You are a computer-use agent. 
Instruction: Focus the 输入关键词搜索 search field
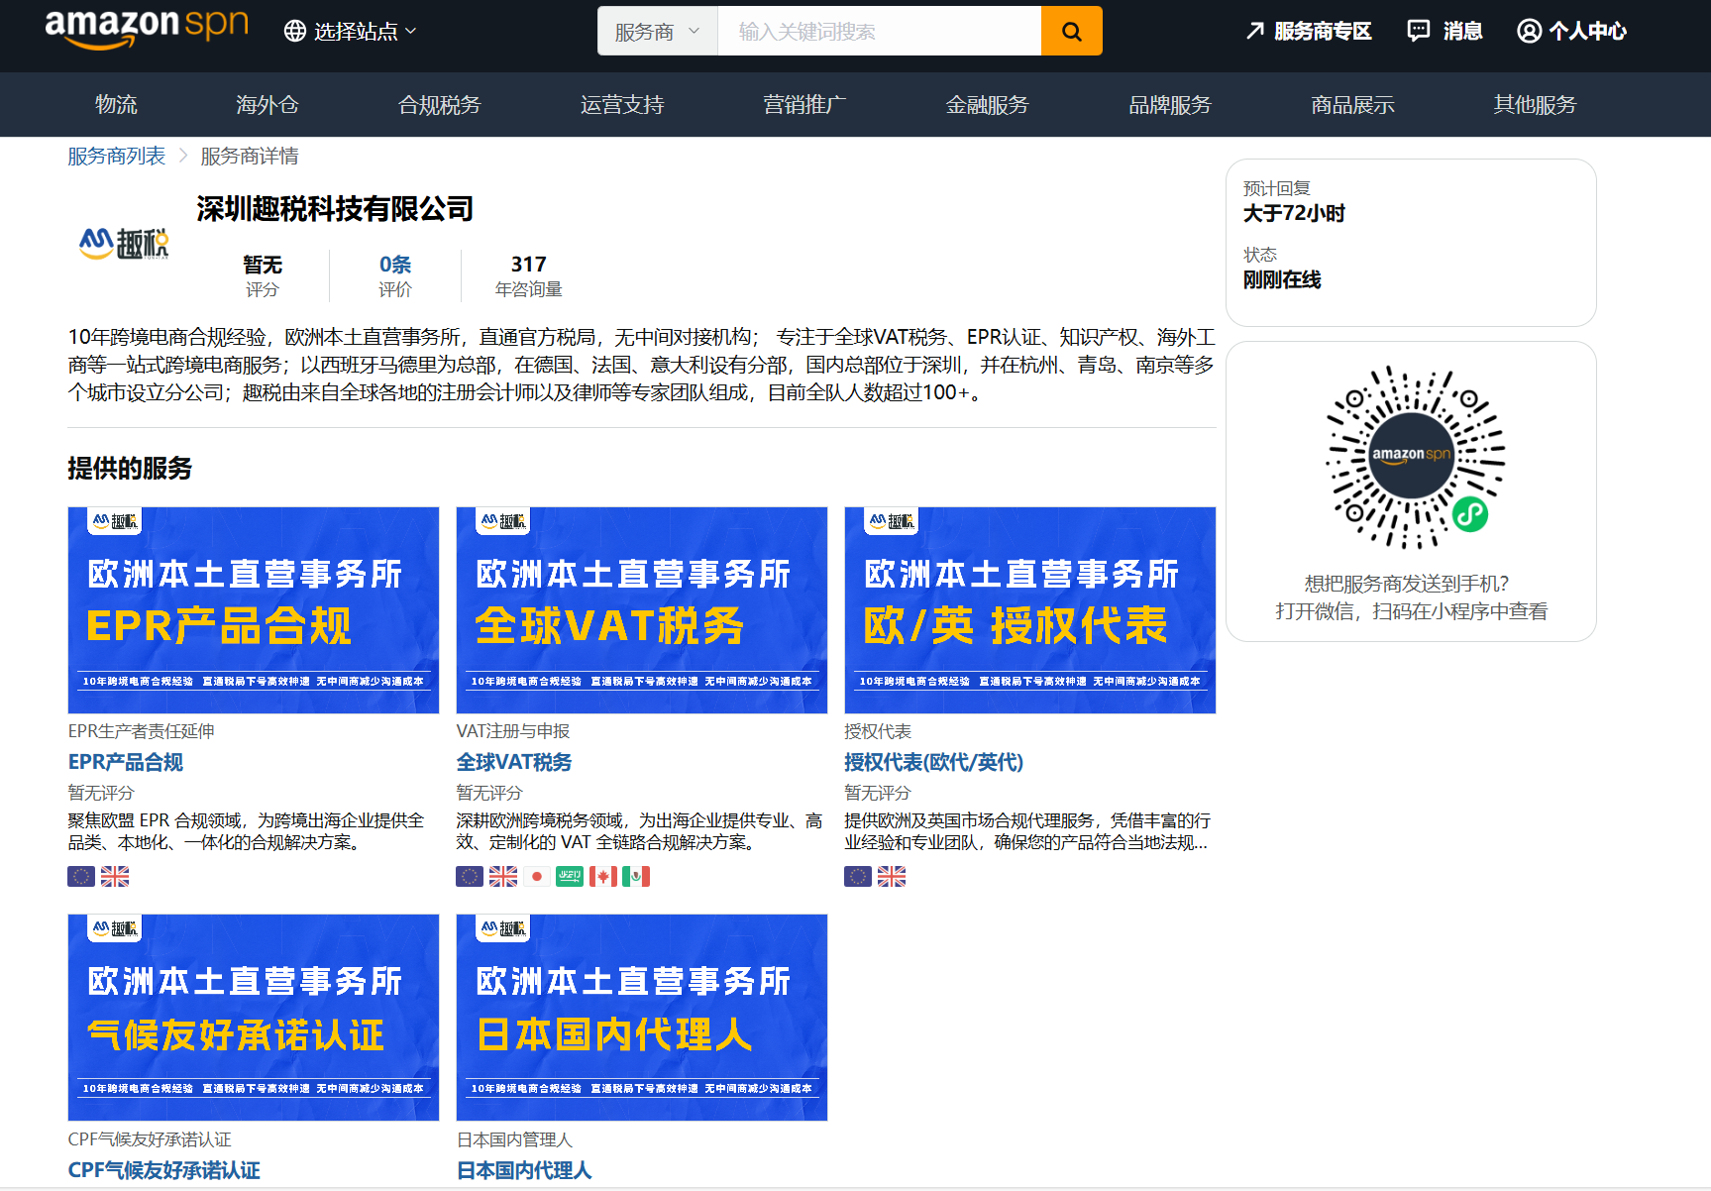(x=880, y=32)
